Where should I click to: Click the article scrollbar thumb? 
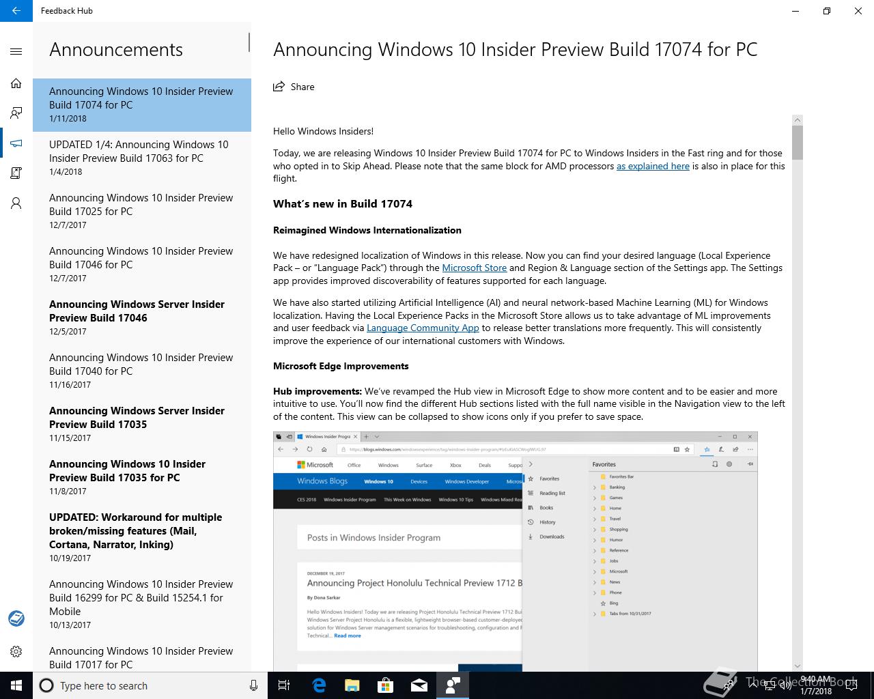(797, 143)
